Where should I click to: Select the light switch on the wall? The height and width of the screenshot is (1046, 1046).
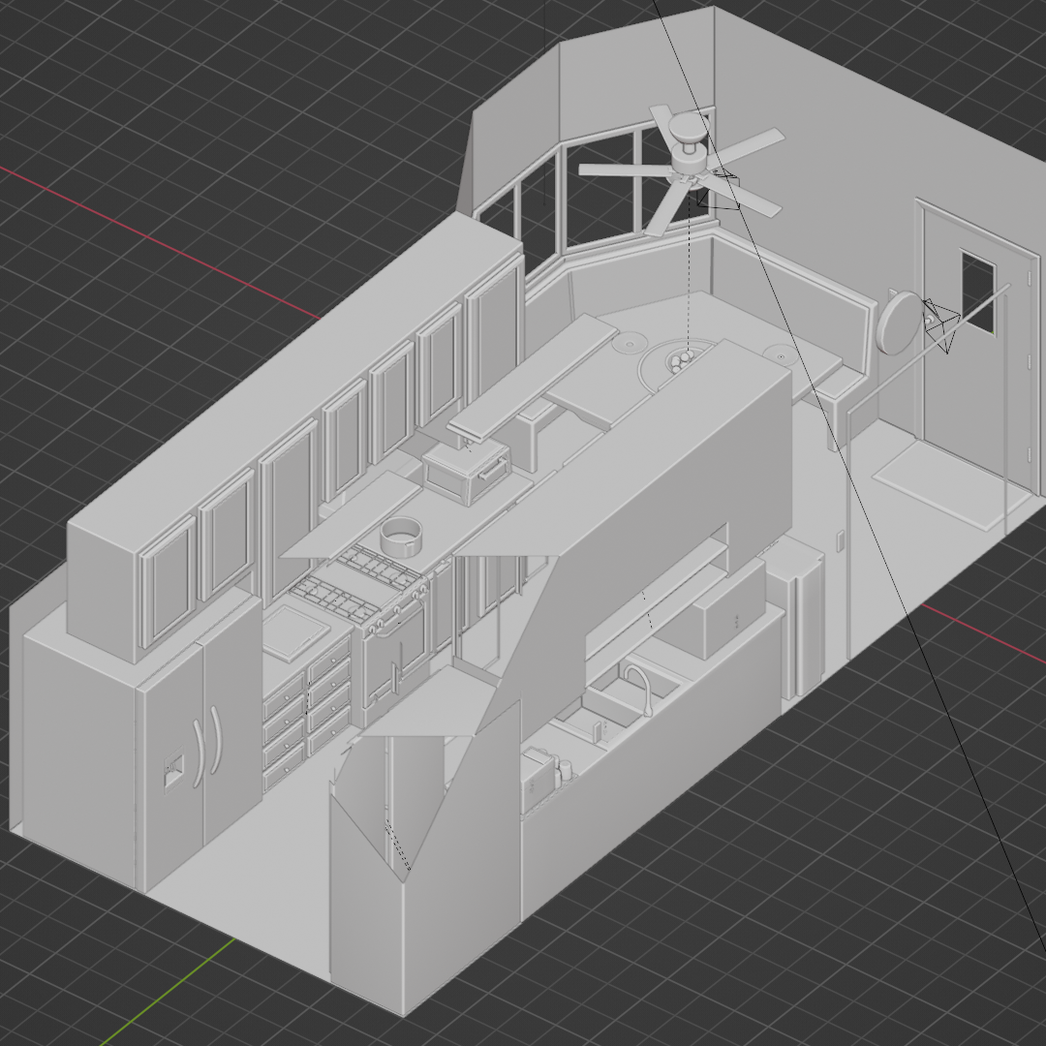[x=841, y=539]
